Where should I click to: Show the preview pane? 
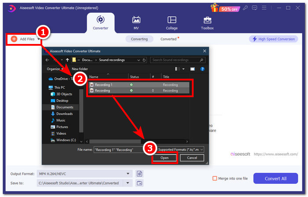click(x=192, y=69)
